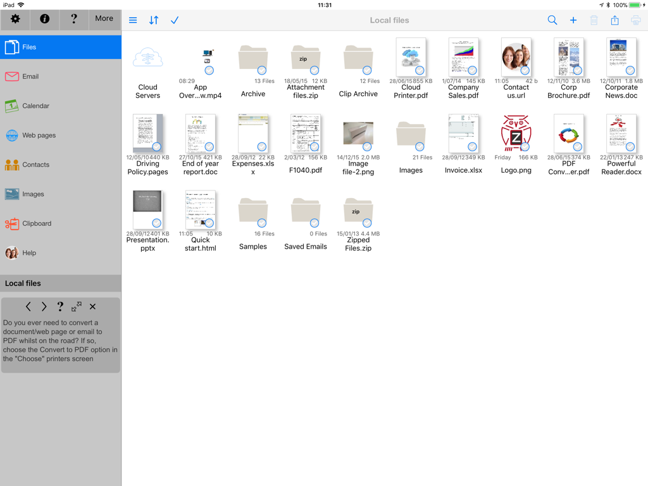This screenshot has width=648, height=486.
Task: Tap the question mark help icon in top bar
Action: (x=74, y=19)
